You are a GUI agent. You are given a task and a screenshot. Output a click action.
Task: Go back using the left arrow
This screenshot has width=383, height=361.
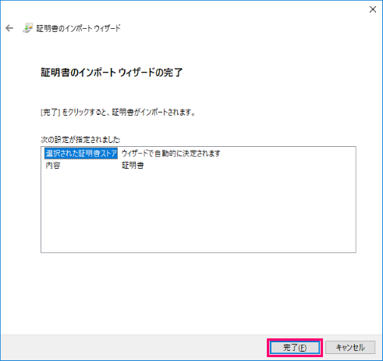(9, 28)
